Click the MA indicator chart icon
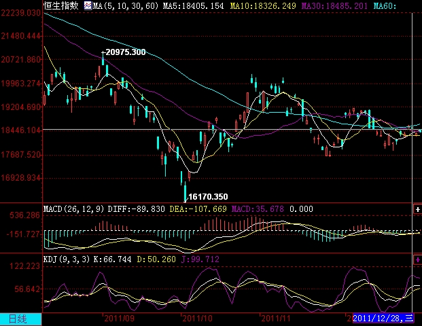Image resolution: width=422 pixels, height=326 pixels. coord(88,5)
